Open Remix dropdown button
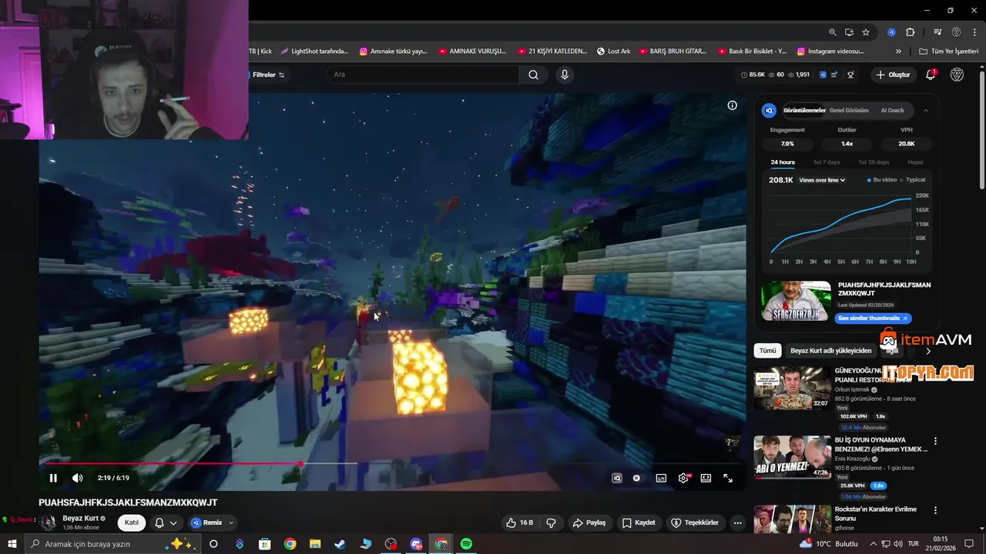The height and width of the screenshot is (554, 986). [x=212, y=522]
